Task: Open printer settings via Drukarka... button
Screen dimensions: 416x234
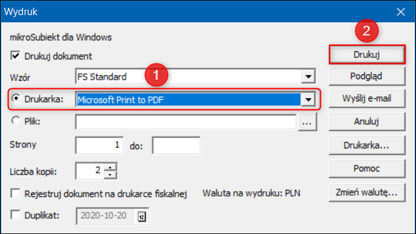Action: 367,145
